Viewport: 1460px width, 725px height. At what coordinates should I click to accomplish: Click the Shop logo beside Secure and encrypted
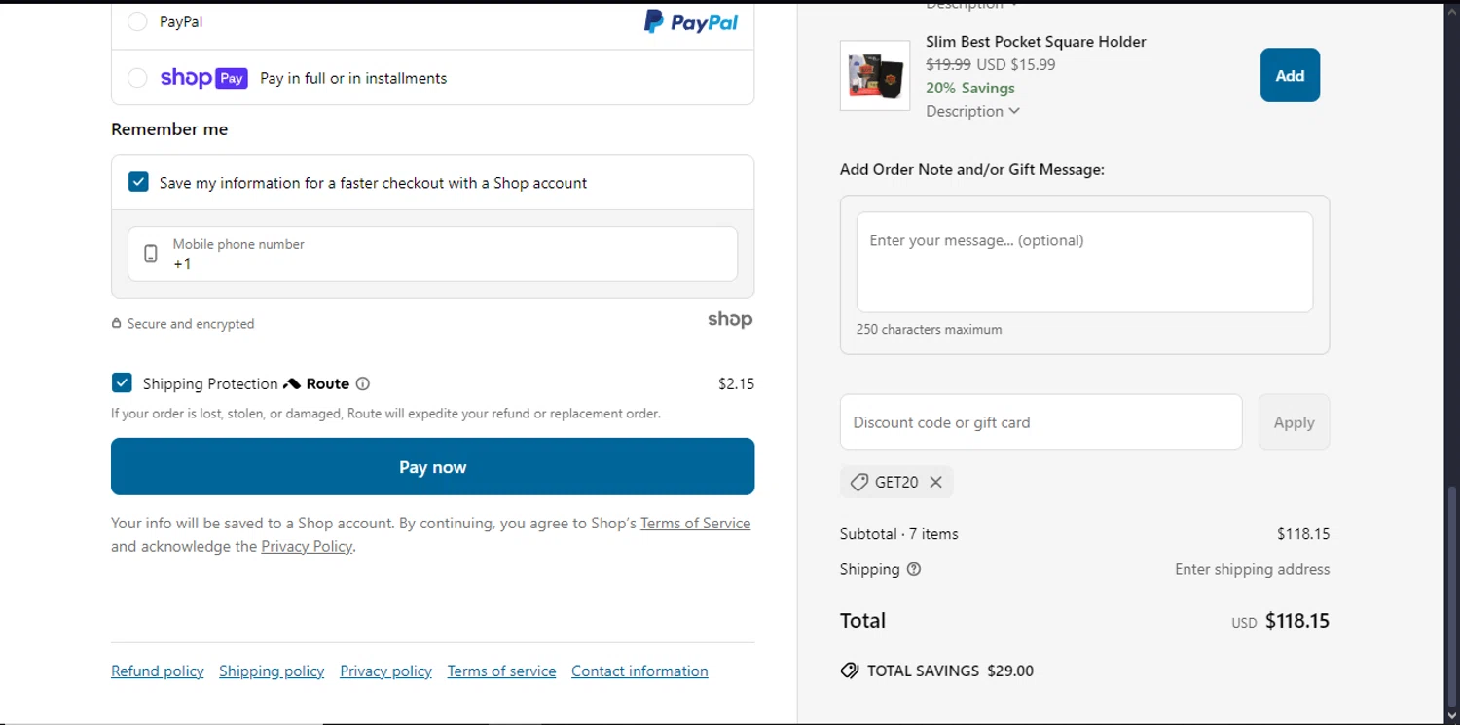pos(729,320)
